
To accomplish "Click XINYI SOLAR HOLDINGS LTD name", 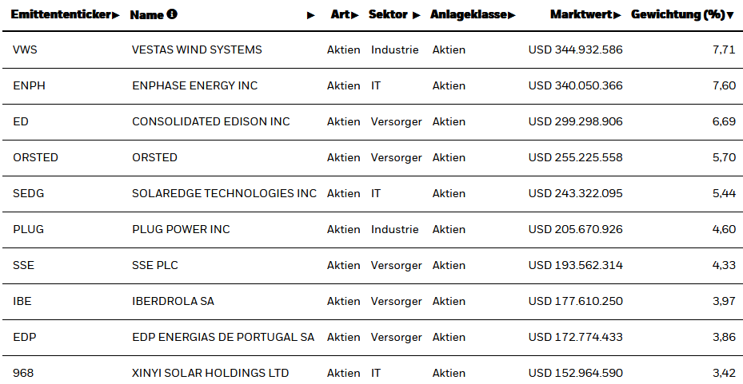I will point(210,373).
